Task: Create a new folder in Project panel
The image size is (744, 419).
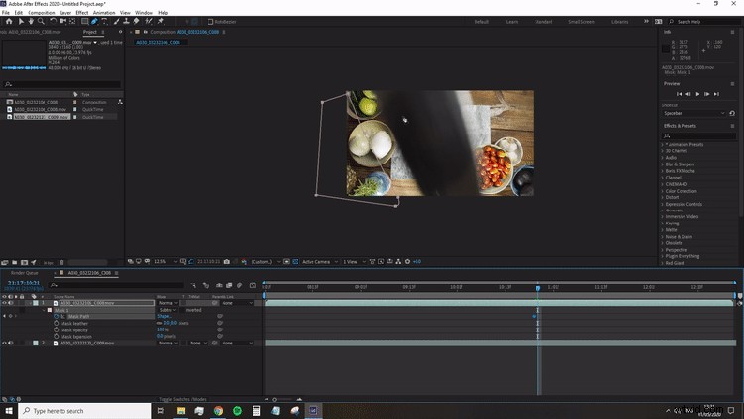Action: [x=14, y=263]
